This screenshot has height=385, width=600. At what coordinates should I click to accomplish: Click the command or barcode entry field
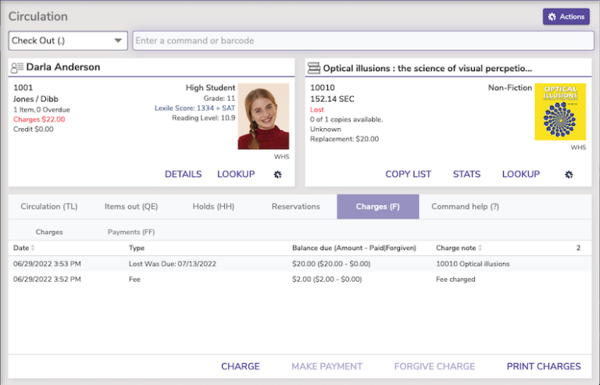pyautogui.click(x=363, y=41)
